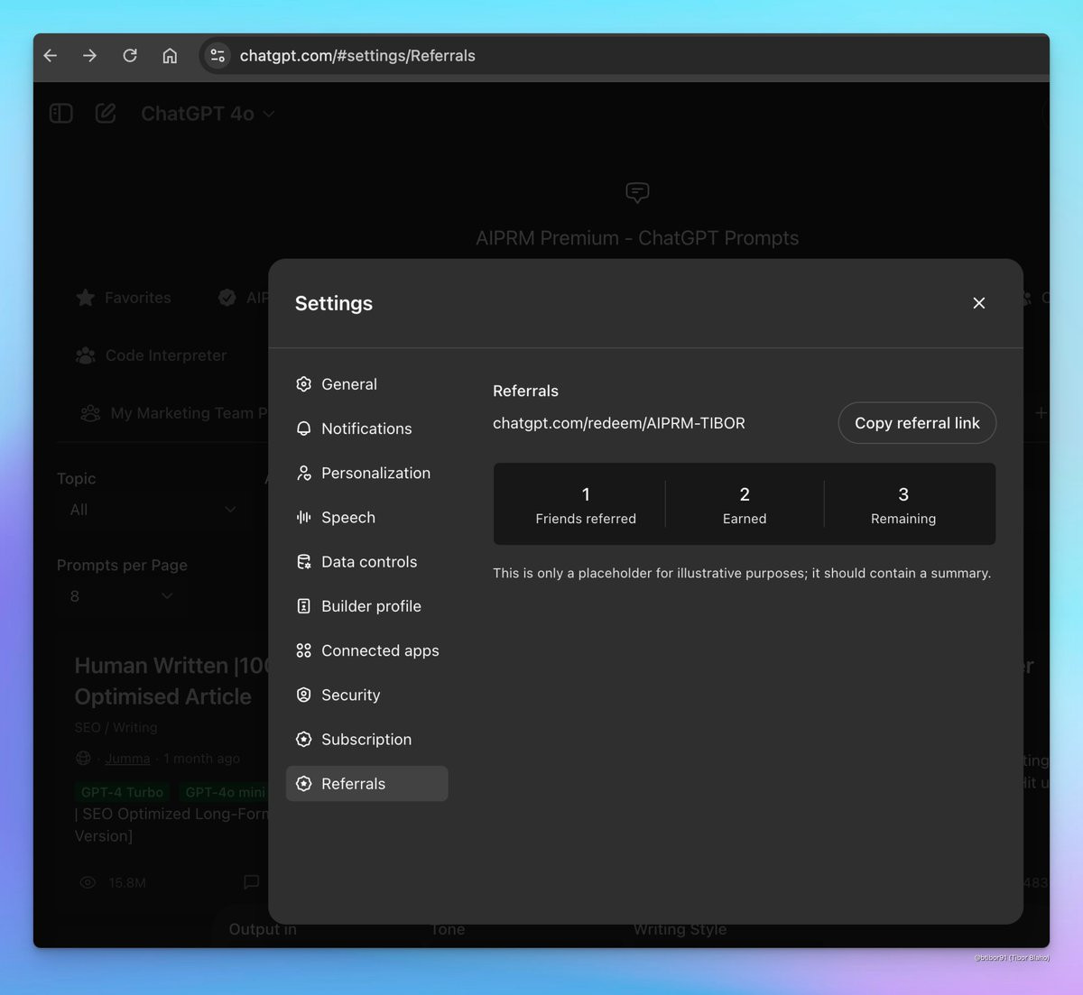This screenshot has height=995, width=1083.
Task: Start a new chat with compose icon
Action: 106,114
